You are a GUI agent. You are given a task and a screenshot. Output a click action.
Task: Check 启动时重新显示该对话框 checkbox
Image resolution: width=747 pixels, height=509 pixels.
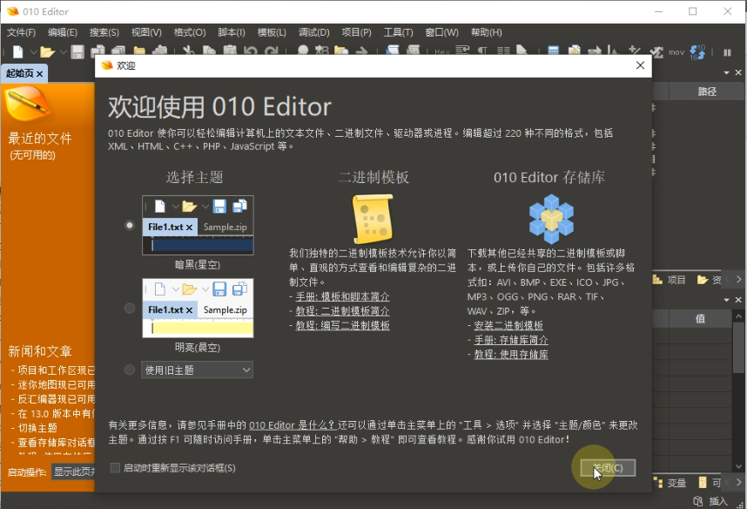pyautogui.click(x=115, y=468)
